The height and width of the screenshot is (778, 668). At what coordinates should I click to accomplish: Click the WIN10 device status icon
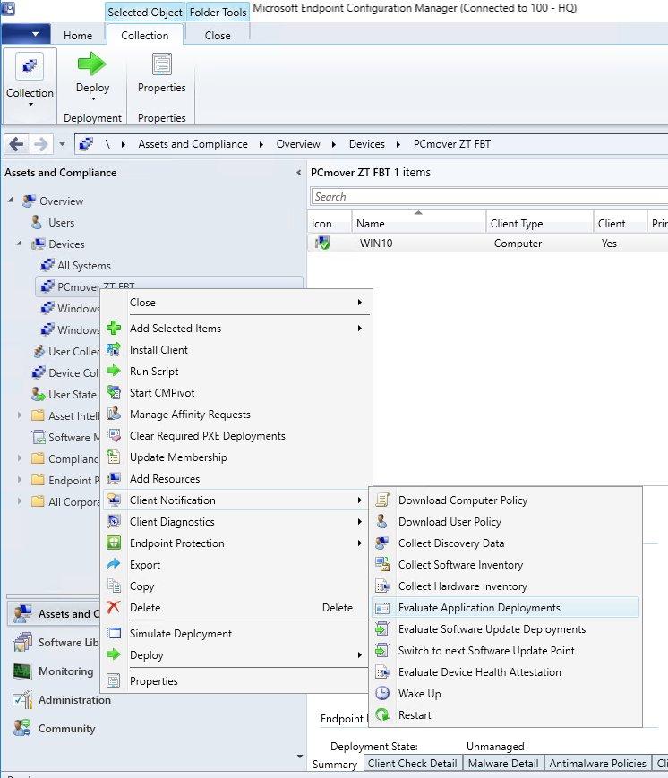click(322, 244)
